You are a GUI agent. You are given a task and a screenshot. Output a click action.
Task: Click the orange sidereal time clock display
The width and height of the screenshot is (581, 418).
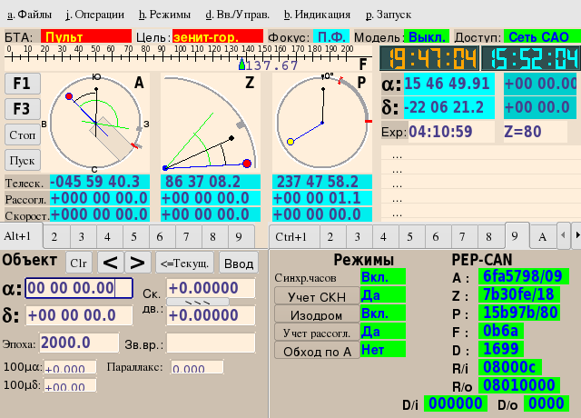coord(428,59)
